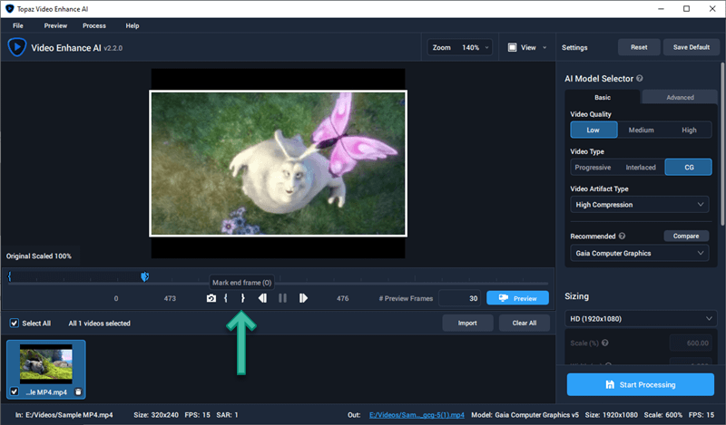
Task: Click Start Processing button
Action: pyautogui.click(x=641, y=384)
